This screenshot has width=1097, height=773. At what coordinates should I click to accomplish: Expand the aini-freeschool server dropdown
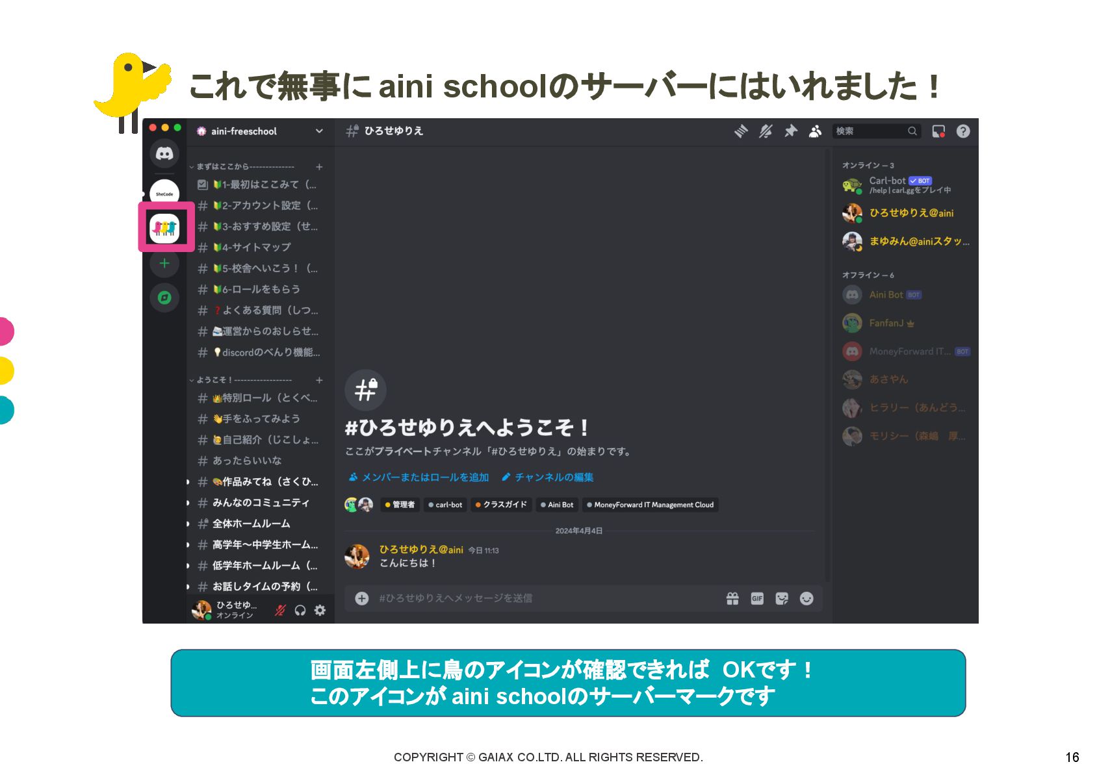pyautogui.click(x=319, y=131)
